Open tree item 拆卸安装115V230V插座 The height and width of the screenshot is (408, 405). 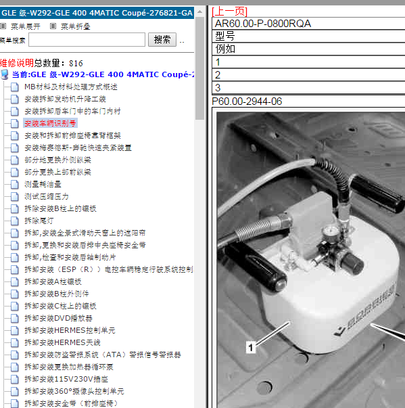(x=66, y=379)
